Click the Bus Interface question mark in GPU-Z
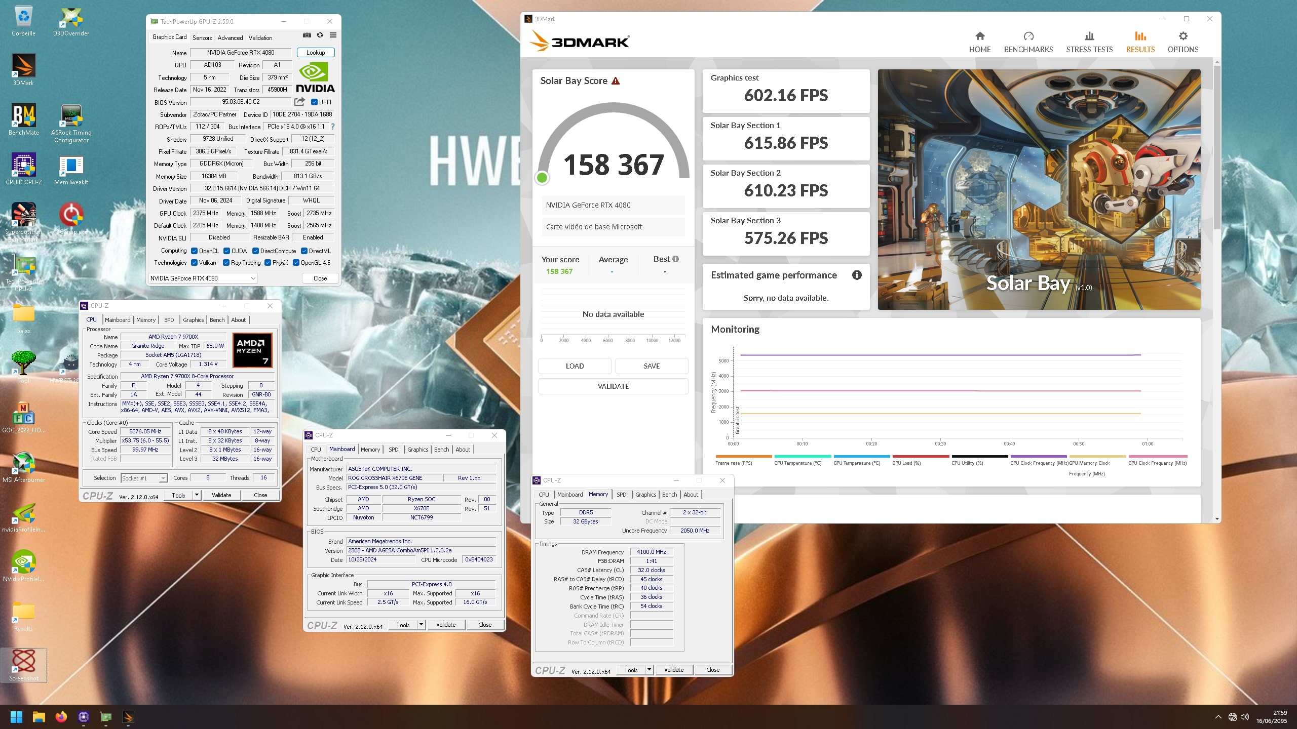 [333, 127]
